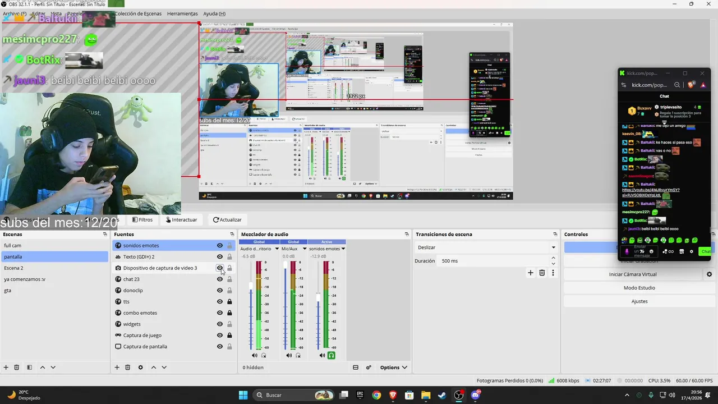Hide the chat 23 source
Image resolution: width=718 pixels, height=404 pixels.
(x=220, y=279)
